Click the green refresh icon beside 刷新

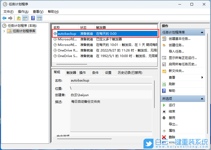tap(164, 84)
